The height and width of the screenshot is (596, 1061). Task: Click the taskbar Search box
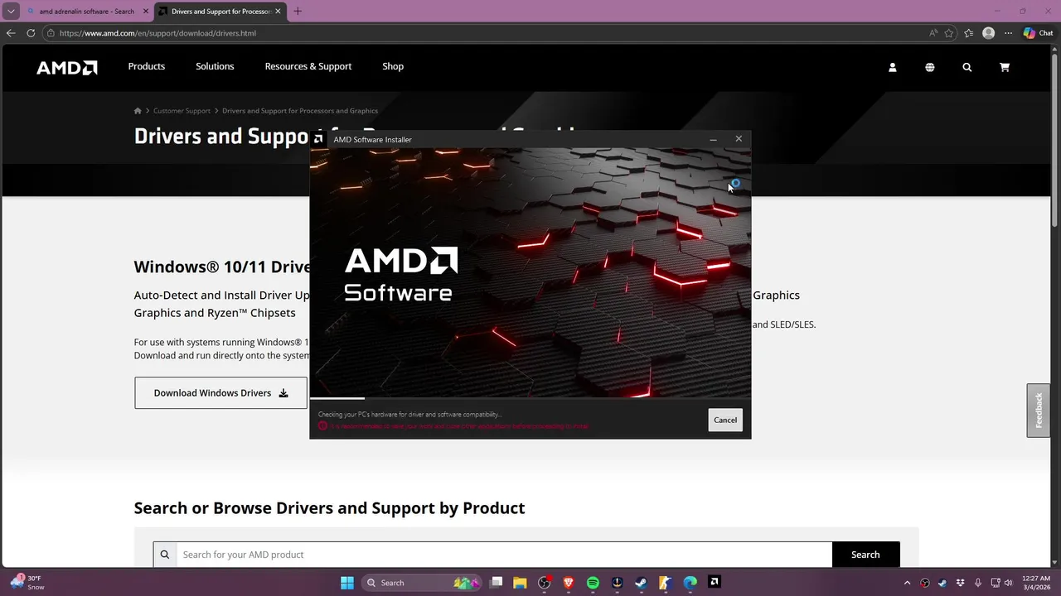pyautogui.click(x=421, y=583)
